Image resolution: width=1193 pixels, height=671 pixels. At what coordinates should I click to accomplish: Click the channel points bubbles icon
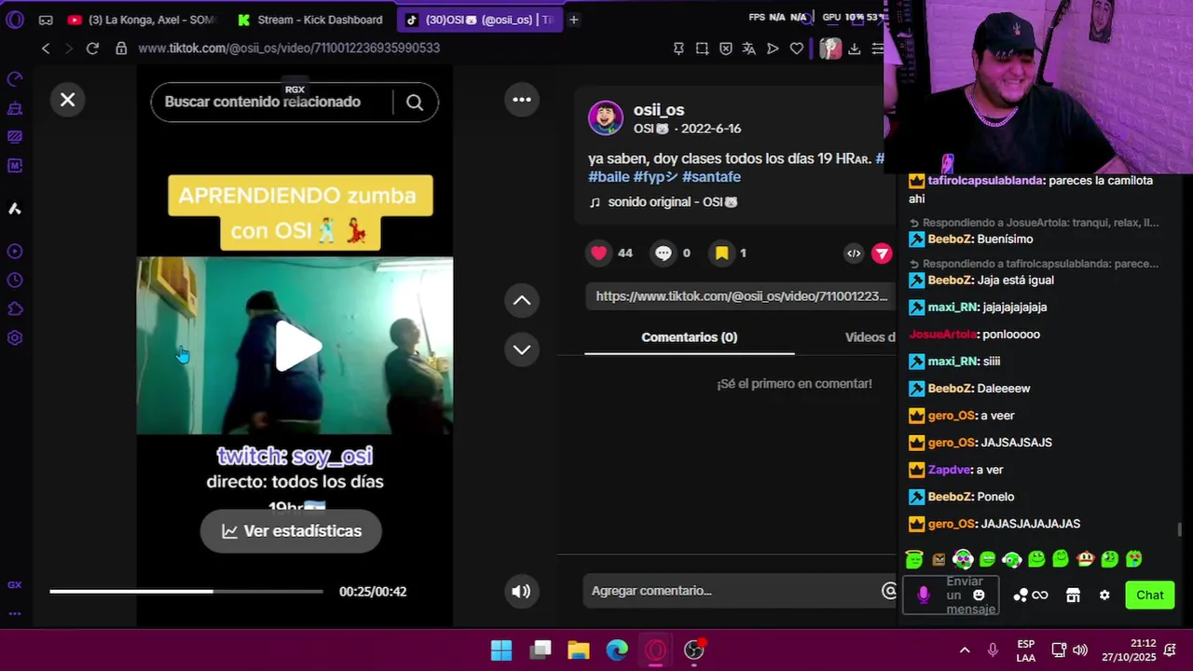tap(1021, 596)
